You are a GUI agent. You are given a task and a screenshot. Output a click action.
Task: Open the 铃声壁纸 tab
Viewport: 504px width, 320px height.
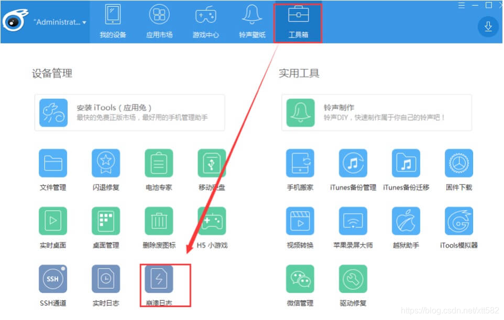coord(253,21)
